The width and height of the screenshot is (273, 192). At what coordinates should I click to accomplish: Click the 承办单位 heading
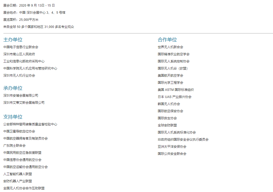(13, 88)
